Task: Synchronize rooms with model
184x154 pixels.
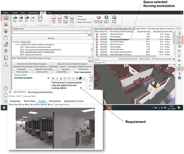Action: 98,19
